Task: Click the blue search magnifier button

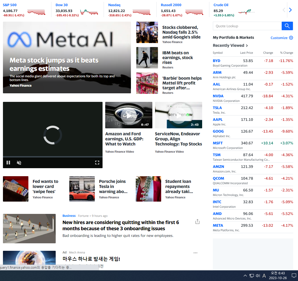Action: [x=287, y=26]
